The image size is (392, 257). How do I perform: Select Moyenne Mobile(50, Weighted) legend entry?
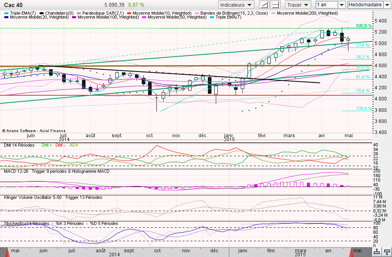[x=174, y=17]
